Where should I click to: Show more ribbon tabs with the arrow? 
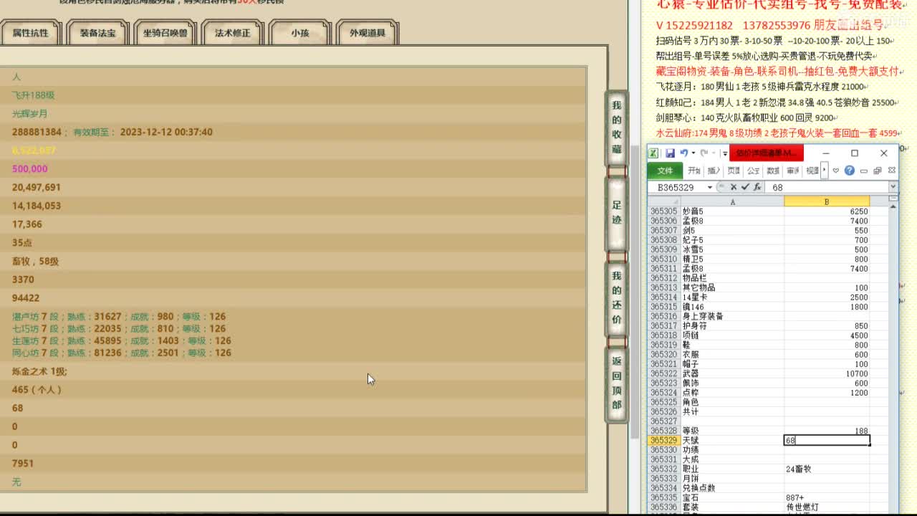pyautogui.click(x=825, y=171)
